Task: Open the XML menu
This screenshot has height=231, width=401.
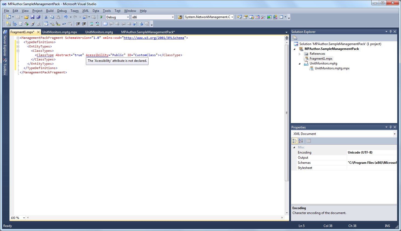Action: click(86, 11)
